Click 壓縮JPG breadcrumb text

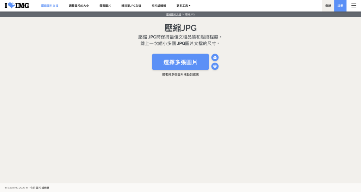(x=190, y=14)
